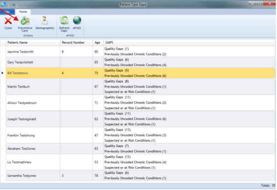Launch ePASS globe icon
Viewport: 277px width, 190px height.
point(77,23)
